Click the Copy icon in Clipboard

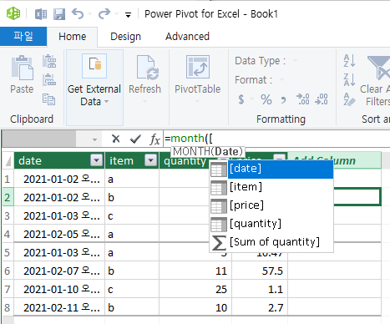[x=48, y=99]
